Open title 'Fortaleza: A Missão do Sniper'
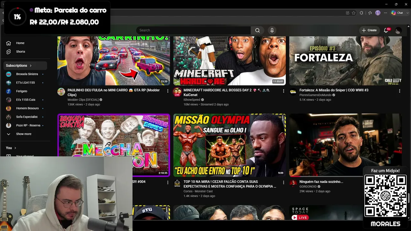This screenshot has width=411, height=231. (334, 90)
